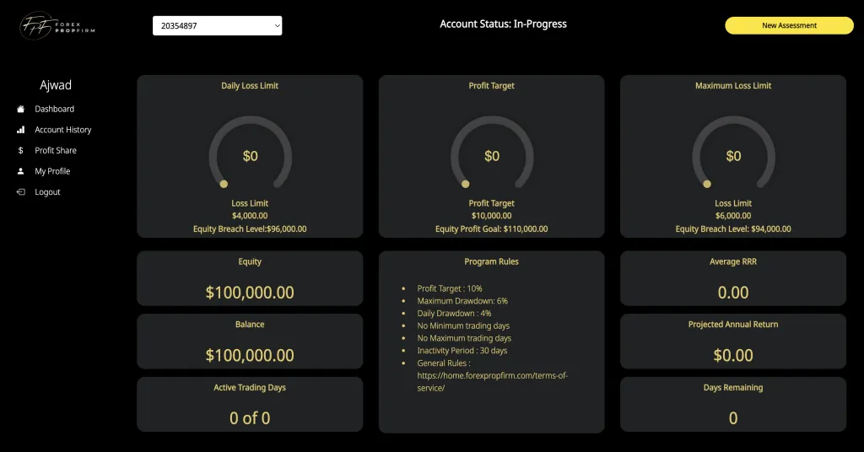Click the Days Remaining 0 value
The height and width of the screenshot is (452, 864).
(733, 418)
